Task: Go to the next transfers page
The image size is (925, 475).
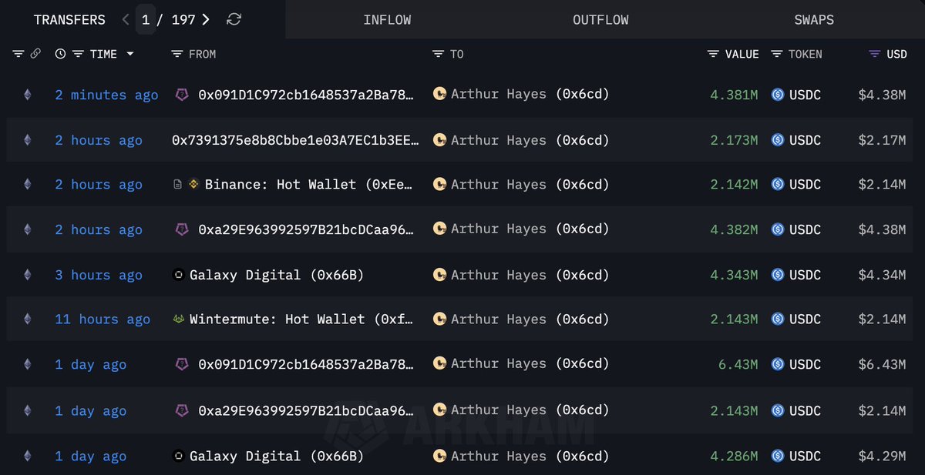Action: [x=206, y=19]
